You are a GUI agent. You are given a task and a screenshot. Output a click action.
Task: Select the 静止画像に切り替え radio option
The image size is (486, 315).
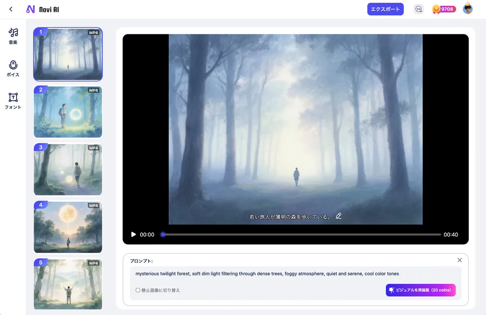pyautogui.click(x=138, y=290)
